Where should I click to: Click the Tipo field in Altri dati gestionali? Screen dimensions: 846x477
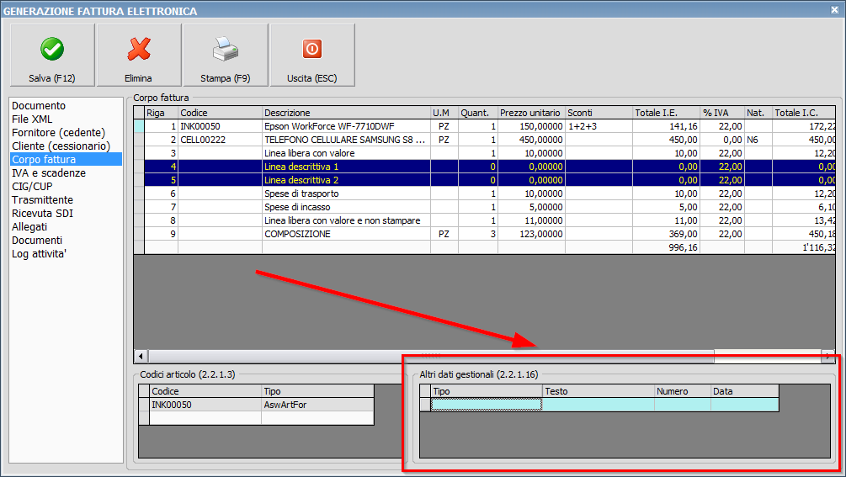(x=486, y=405)
